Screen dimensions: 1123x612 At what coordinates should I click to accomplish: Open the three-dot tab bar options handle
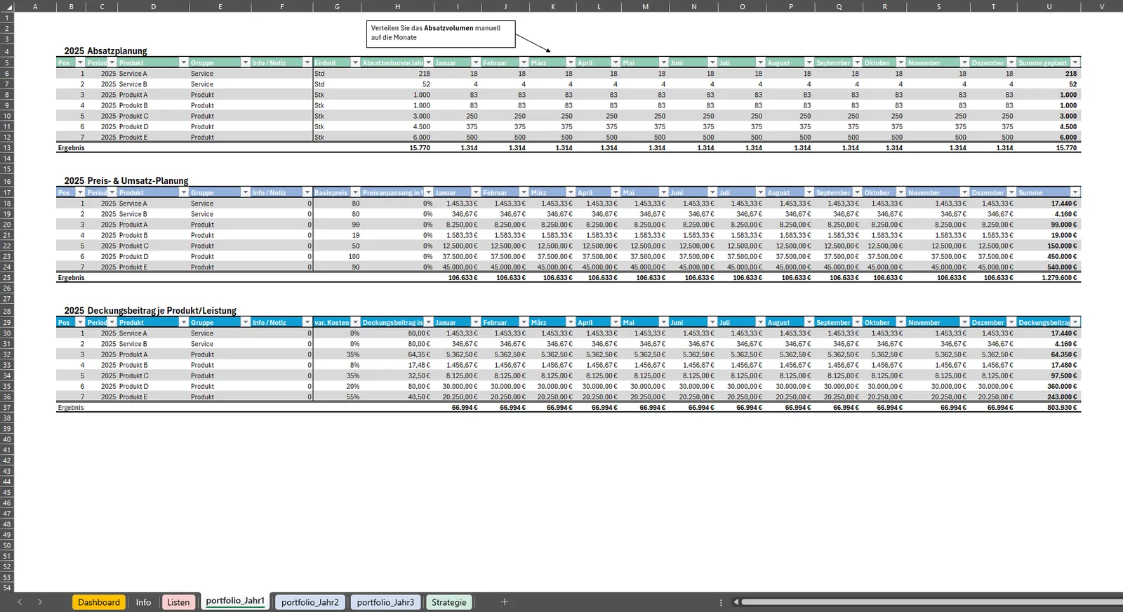721,602
